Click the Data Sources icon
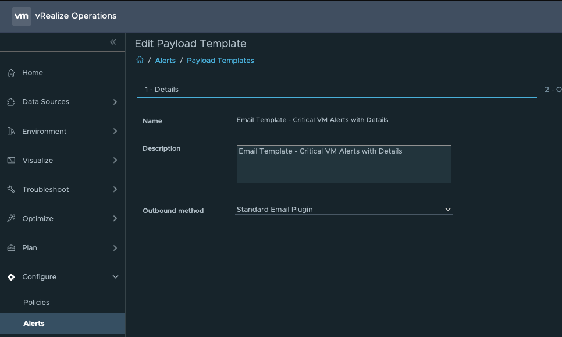The image size is (562, 337). coord(11,102)
